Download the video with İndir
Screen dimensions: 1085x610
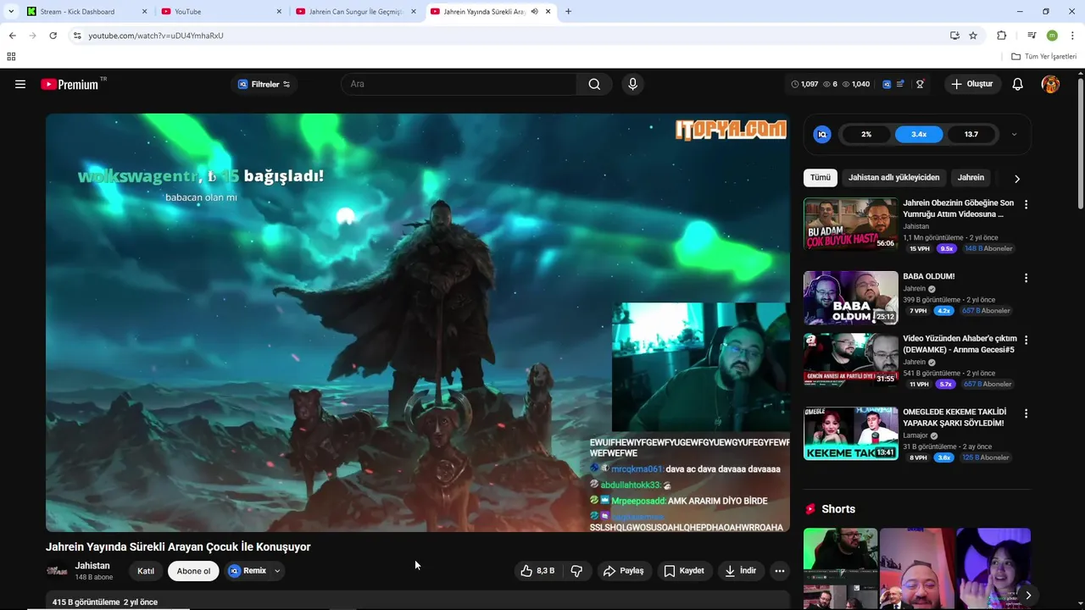(x=740, y=571)
